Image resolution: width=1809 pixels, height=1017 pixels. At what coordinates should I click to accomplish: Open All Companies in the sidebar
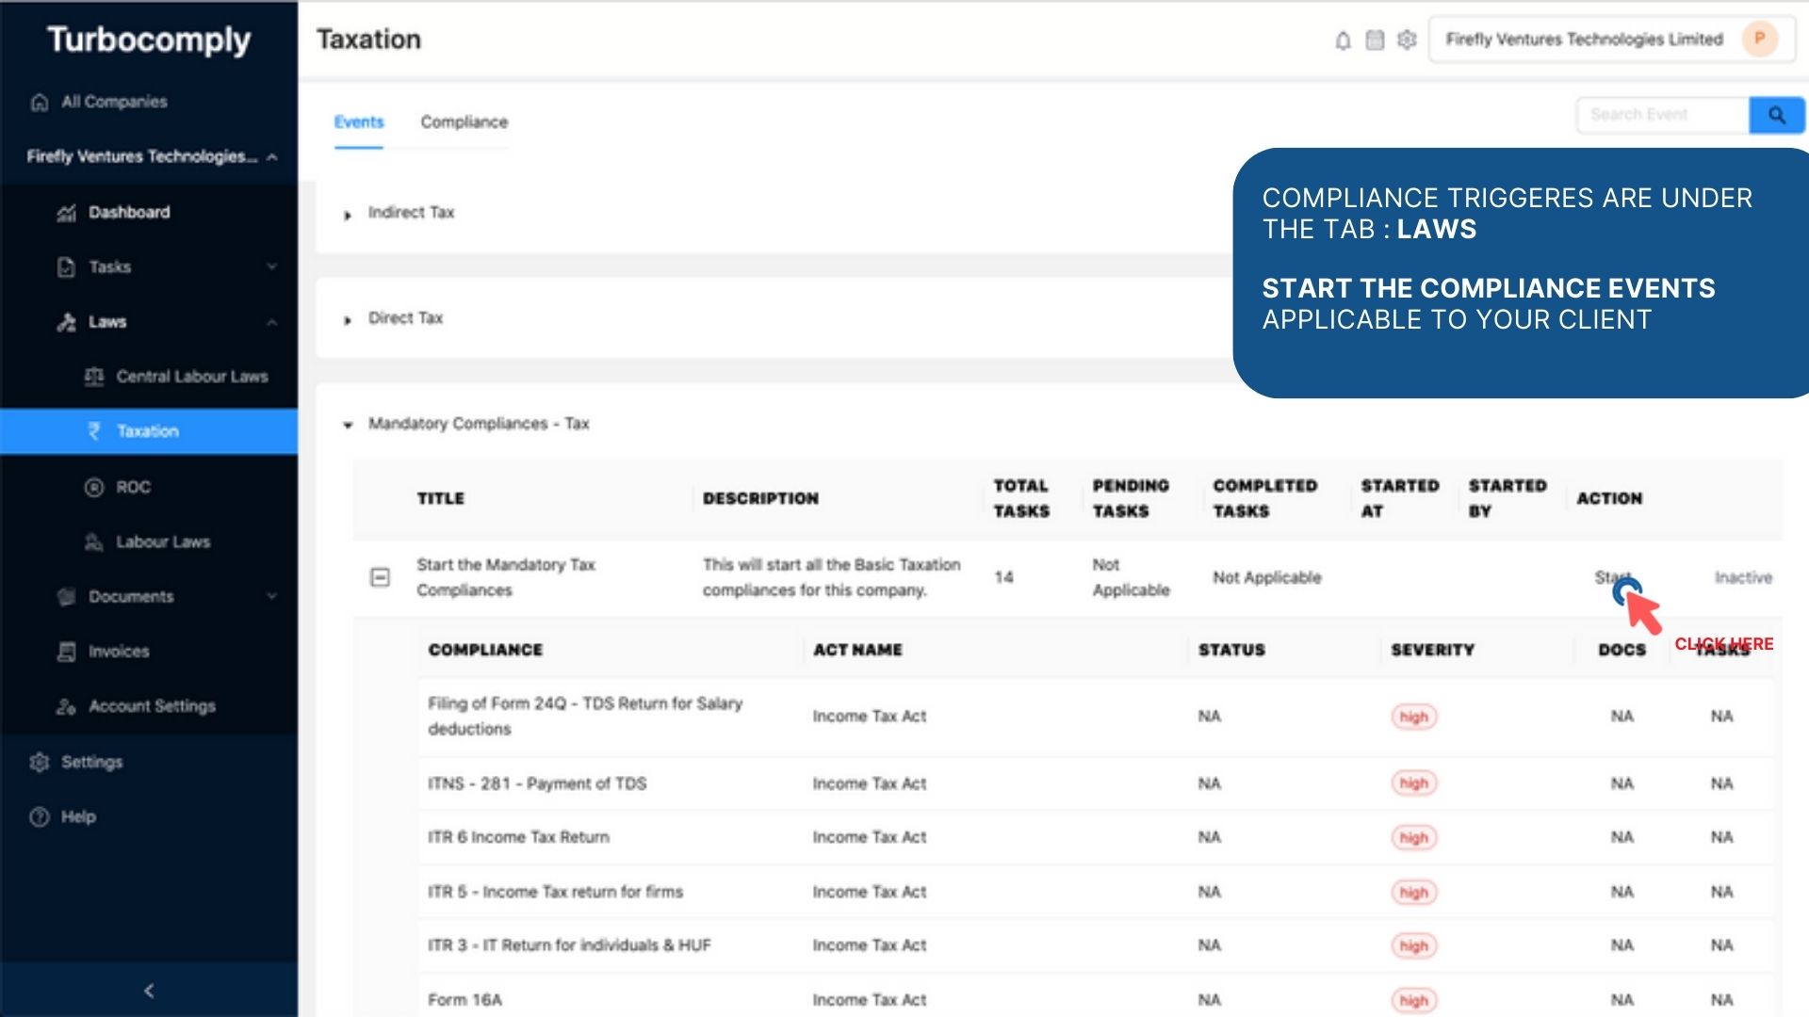113,102
